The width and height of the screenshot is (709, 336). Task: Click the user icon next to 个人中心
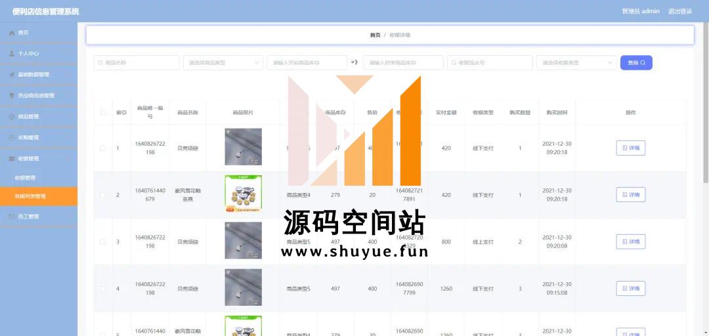coord(12,53)
